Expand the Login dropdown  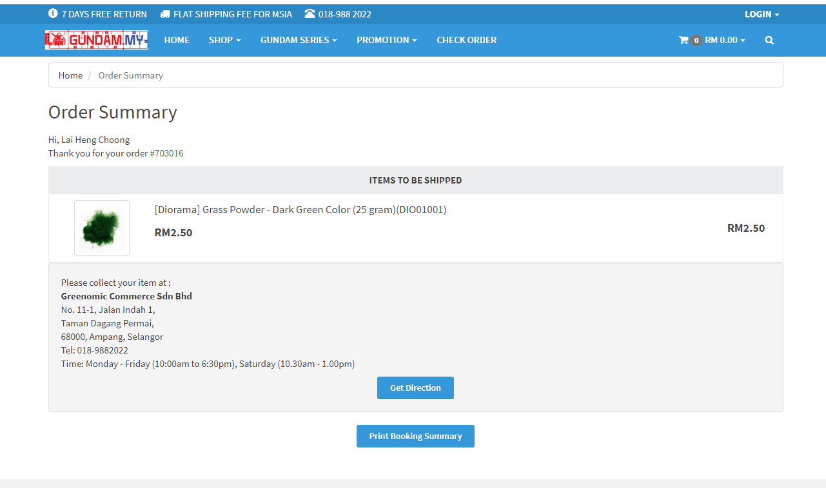762,14
